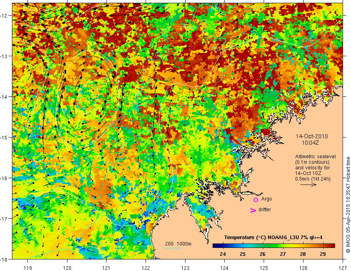Screen dimensions: 351x271
Task: Click the 'Altimetric sealevel' caption line
Action: (316, 157)
